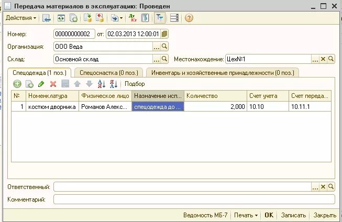The width and height of the screenshot is (342, 222).
Task: Open the Действия dropdown menu
Action: coord(21,18)
